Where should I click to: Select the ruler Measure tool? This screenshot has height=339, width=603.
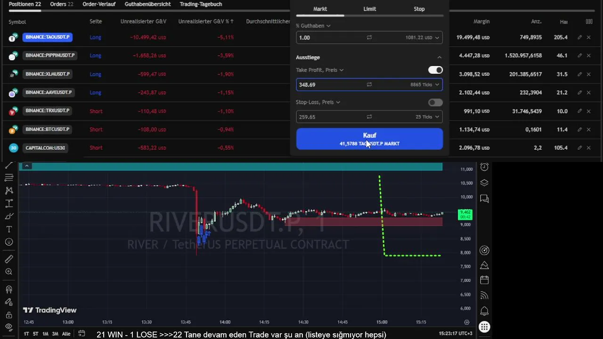click(x=9, y=259)
